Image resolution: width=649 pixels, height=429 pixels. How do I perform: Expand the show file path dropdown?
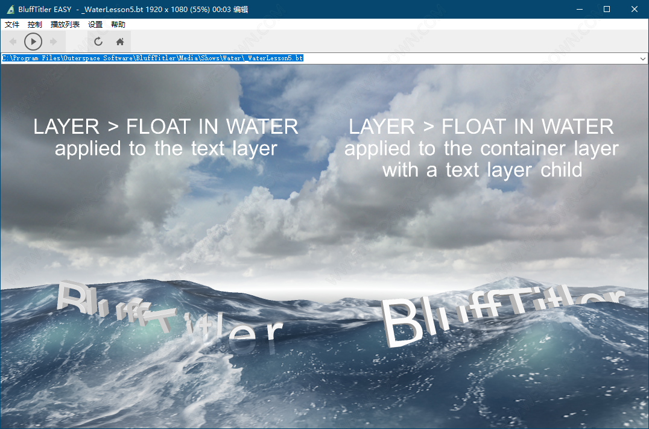click(x=642, y=58)
